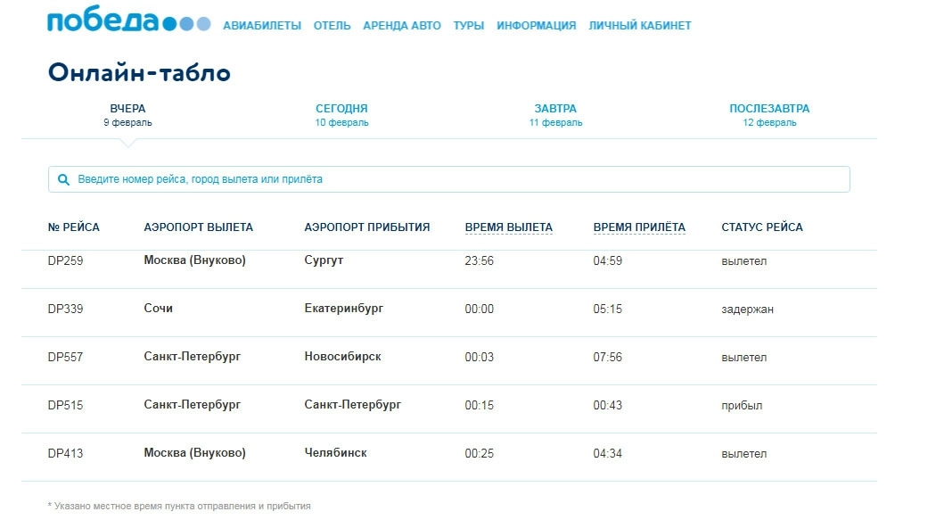Select the Вчера 9 февраль tab
936x520 pixels.
pyautogui.click(x=127, y=115)
